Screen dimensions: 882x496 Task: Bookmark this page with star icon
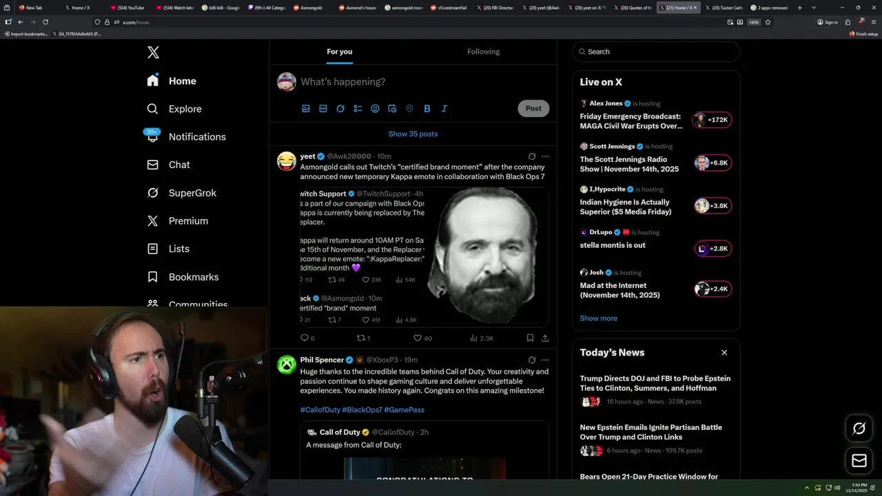pos(768,22)
